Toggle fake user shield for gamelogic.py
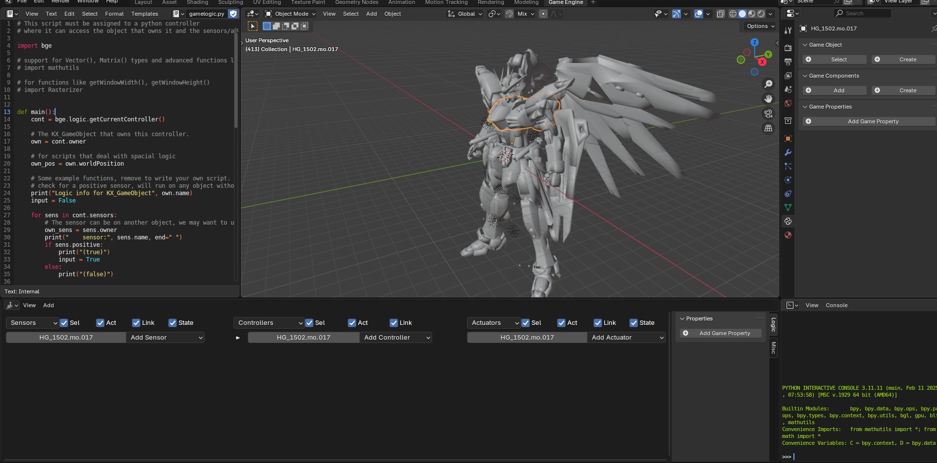The width and height of the screenshot is (937, 463). tap(234, 14)
